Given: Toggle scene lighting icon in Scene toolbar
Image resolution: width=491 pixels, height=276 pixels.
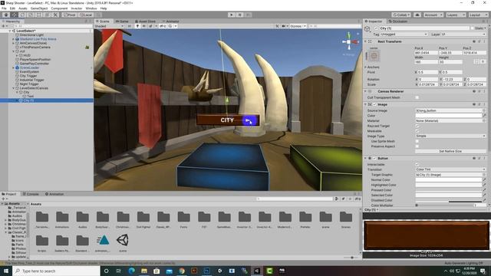Looking at the screenshot, I should (137, 26).
